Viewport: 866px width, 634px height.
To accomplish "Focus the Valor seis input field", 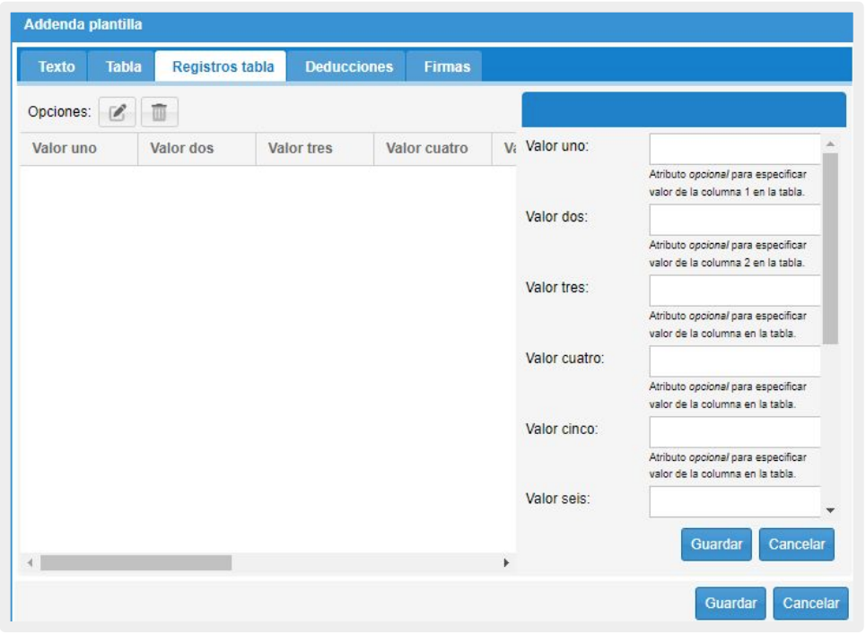I will coord(734,502).
